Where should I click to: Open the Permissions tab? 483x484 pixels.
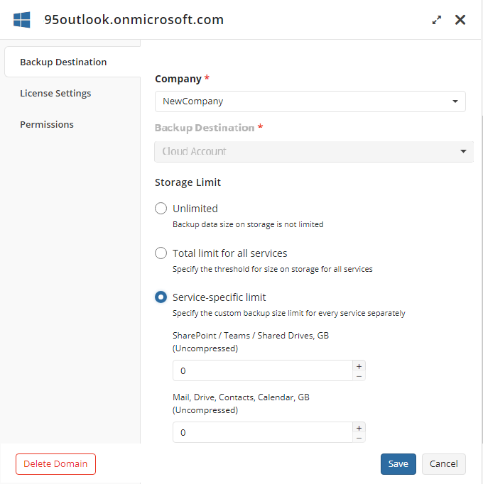pyautogui.click(x=47, y=124)
